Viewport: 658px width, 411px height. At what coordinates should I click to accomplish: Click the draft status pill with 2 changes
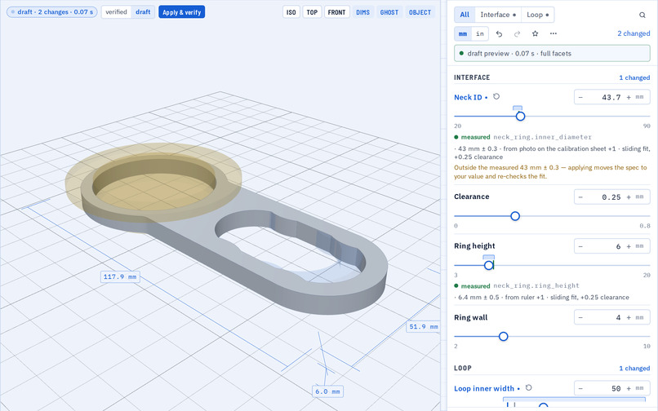pyautogui.click(x=52, y=11)
